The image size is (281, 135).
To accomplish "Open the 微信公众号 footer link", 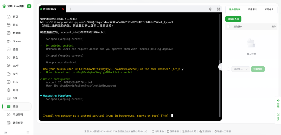I will tap(189, 131).
